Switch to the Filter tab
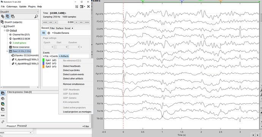The image size is (262, 137). coord(52,28)
